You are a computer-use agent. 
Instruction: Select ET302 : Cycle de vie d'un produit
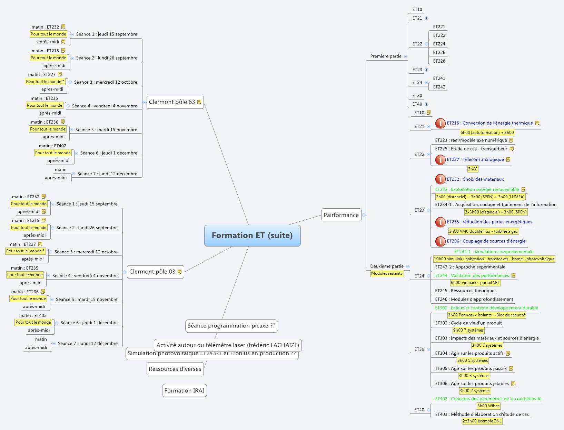468,323
